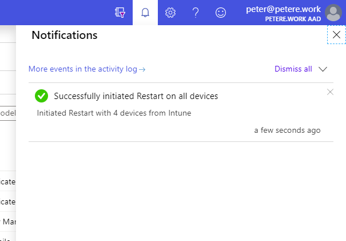Click the Notifications panel heading
The width and height of the screenshot is (346, 241).
pyautogui.click(x=64, y=35)
